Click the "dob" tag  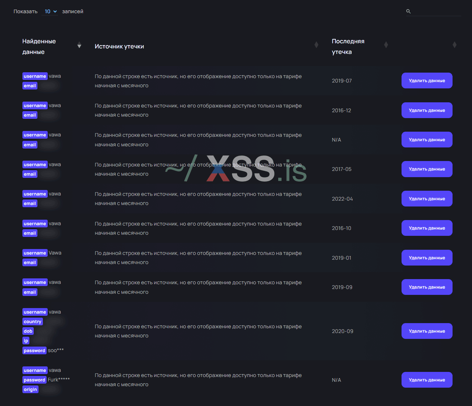click(28, 331)
